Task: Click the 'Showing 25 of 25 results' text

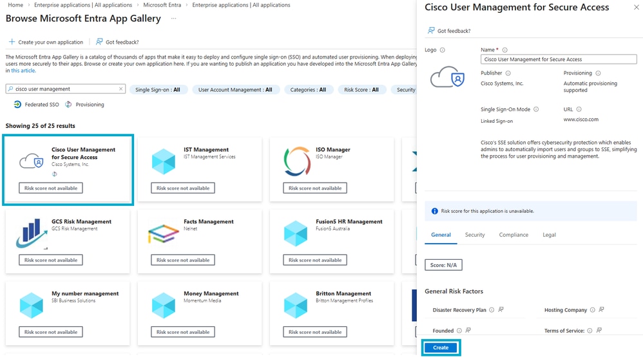Action: pos(40,125)
